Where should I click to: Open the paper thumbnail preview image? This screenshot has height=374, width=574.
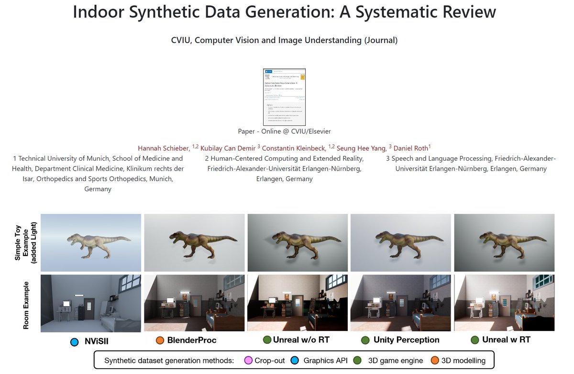point(285,97)
